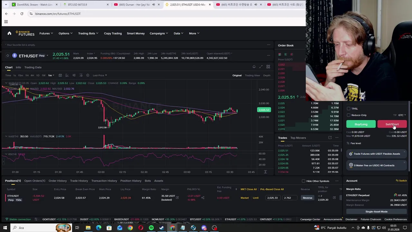Open the Trading Data tab
The width and height of the screenshot is (412, 232).
33,67
